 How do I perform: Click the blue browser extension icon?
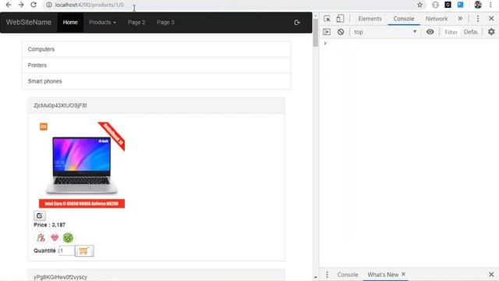pyautogui.click(x=461, y=5)
